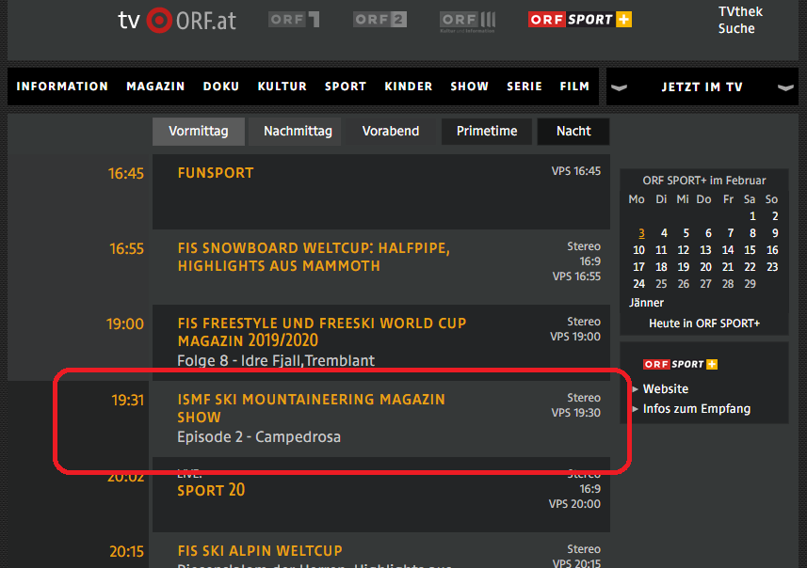Open the MAGAZIN menu category
This screenshot has width=807, height=568.
click(155, 87)
